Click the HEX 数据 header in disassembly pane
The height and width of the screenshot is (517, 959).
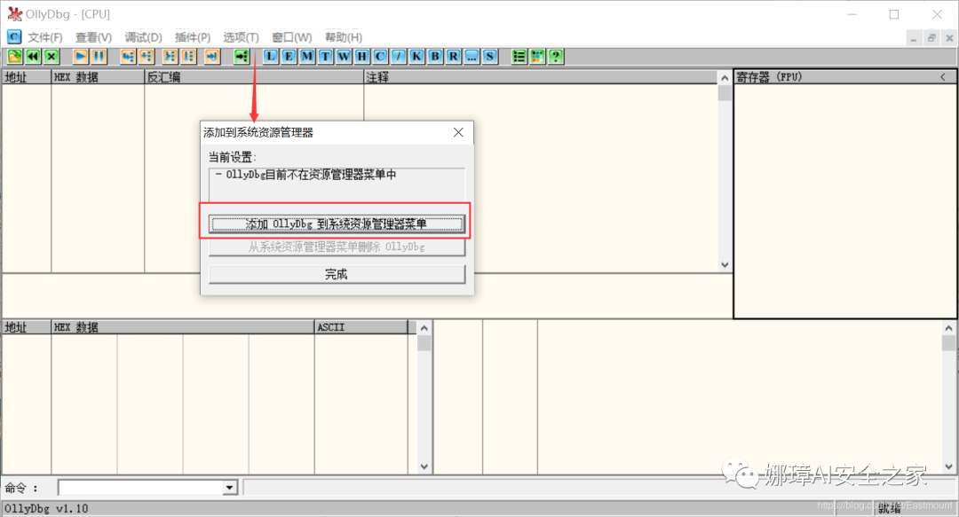[98, 77]
